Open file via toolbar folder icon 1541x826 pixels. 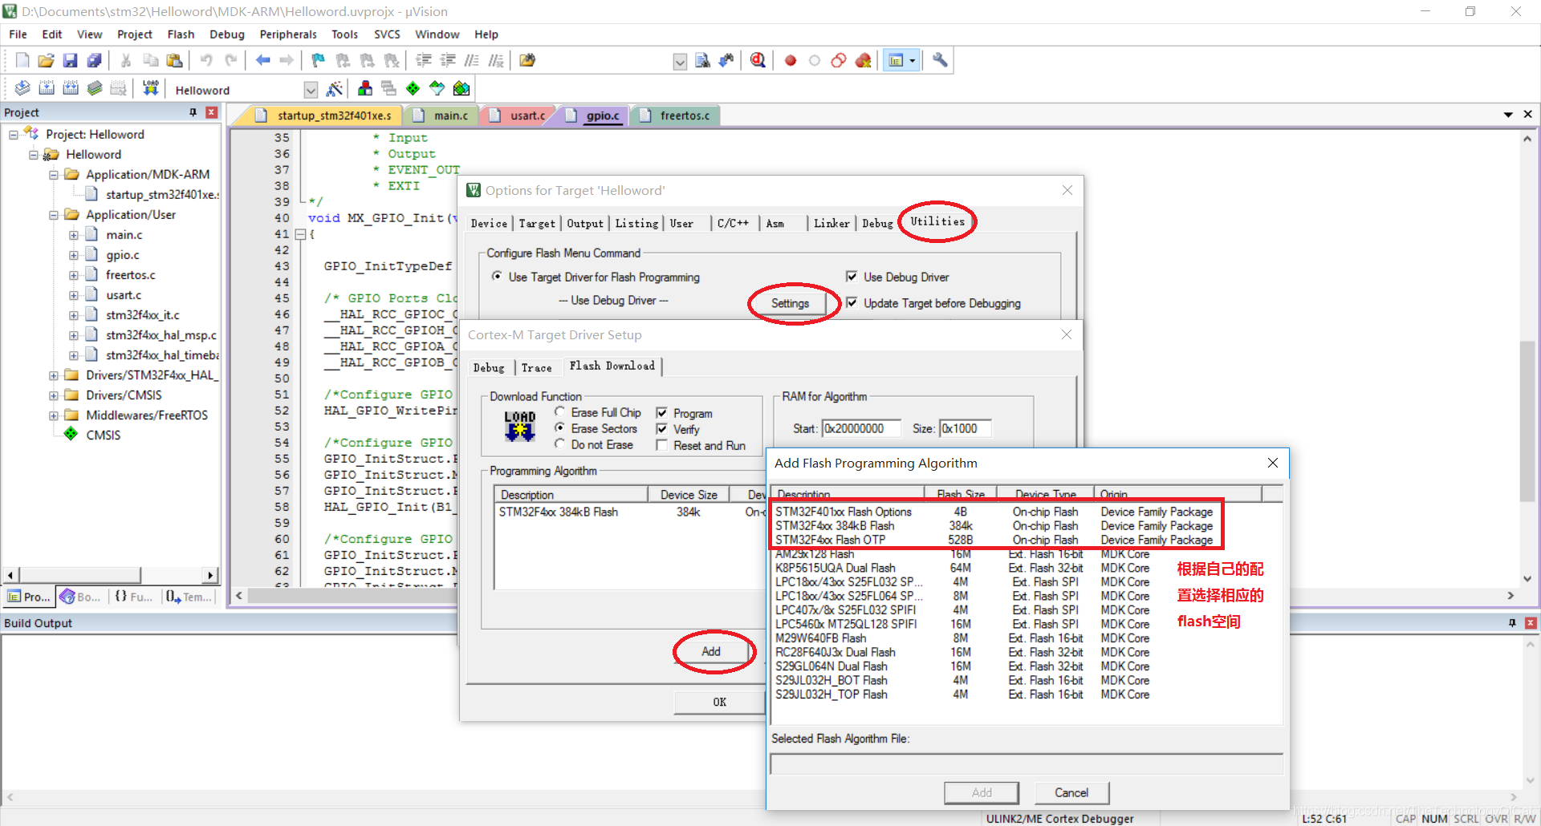(x=47, y=60)
